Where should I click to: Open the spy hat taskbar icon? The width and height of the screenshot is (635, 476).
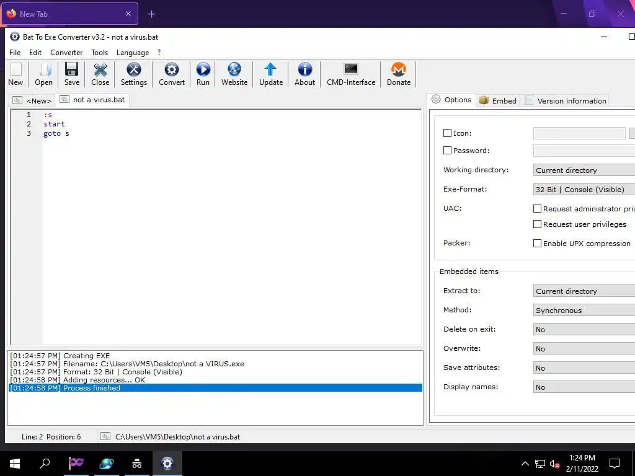point(137,464)
